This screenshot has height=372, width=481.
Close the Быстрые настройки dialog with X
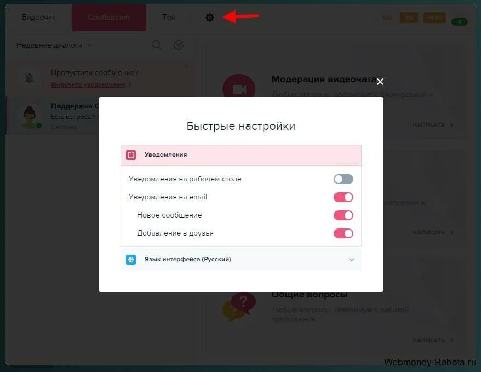click(x=380, y=82)
